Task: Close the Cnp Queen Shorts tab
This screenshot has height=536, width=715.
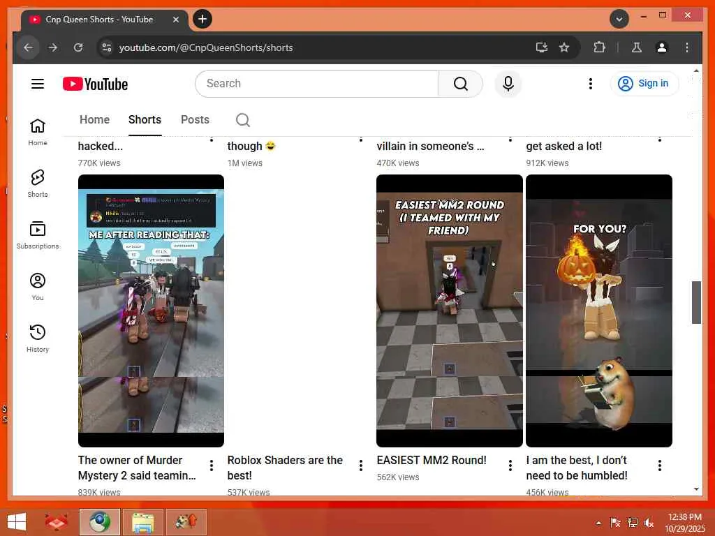Action: pyautogui.click(x=175, y=20)
